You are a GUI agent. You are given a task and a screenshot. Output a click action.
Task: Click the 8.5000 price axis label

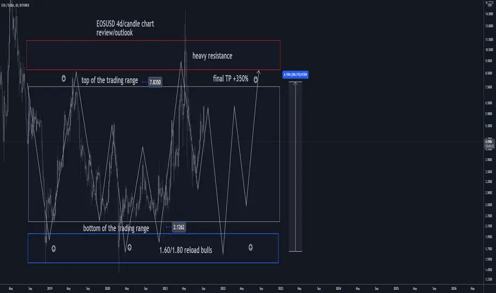[x=489, y=73]
